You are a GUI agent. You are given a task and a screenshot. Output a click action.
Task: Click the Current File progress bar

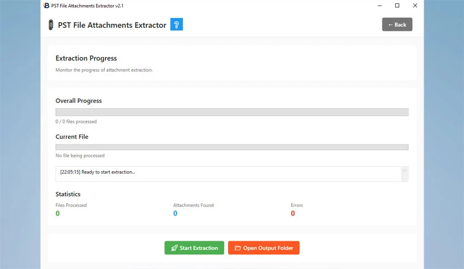point(232,147)
